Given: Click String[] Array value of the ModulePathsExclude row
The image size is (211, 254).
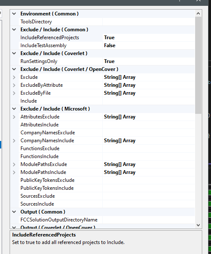Looking at the screenshot, I should point(119,164).
